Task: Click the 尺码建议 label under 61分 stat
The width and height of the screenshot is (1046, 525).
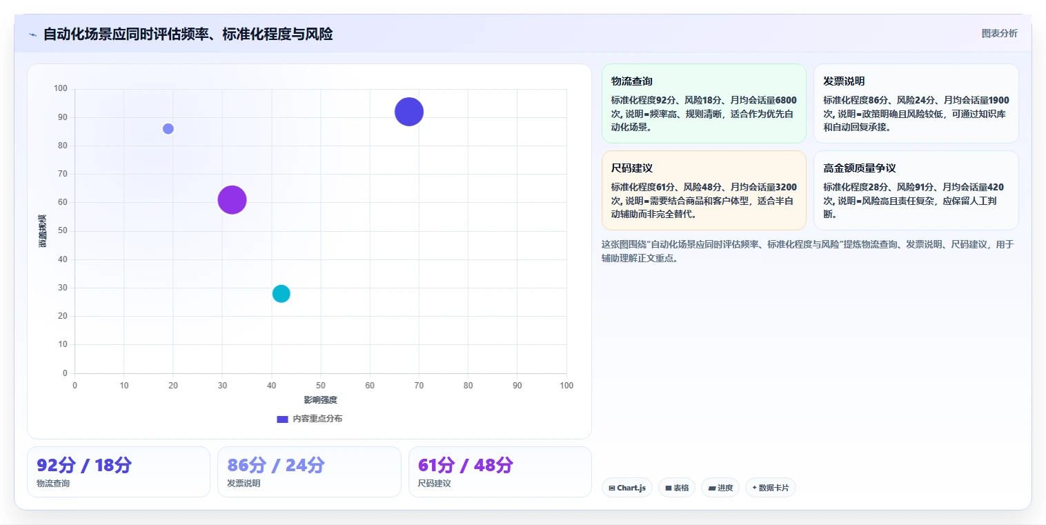Action: (x=435, y=484)
